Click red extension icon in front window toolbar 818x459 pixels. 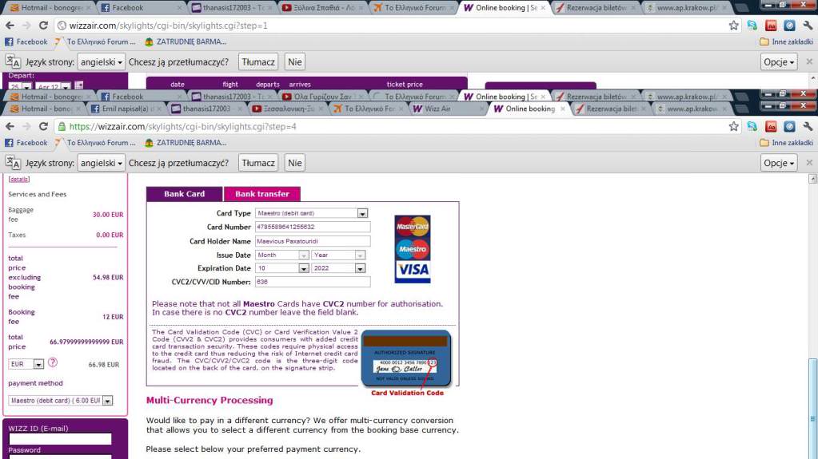tap(771, 127)
